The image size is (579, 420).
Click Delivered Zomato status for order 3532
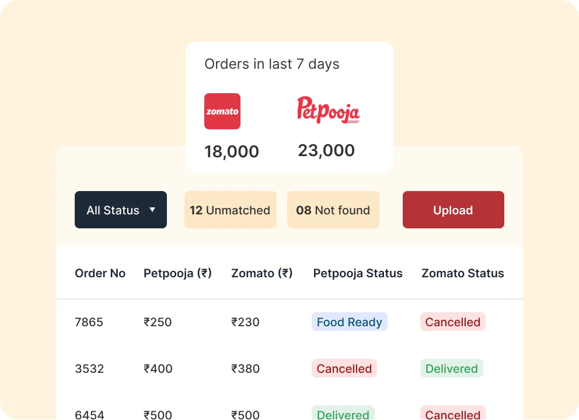click(x=451, y=369)
